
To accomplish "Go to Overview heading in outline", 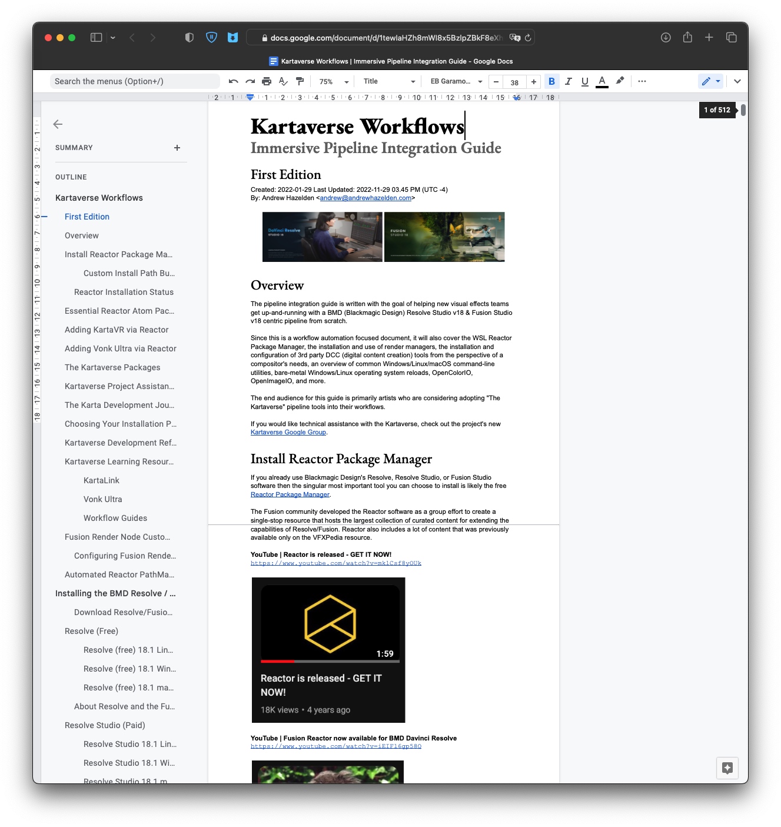I will [82, 235].
